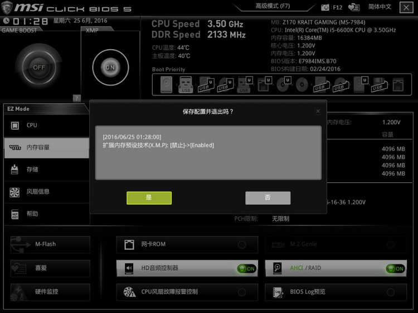Select first hard disk boot priority icon
Image resolution: width=418 pixels, height=313 pixels.
pyautogui.click(x=166, y=85)
